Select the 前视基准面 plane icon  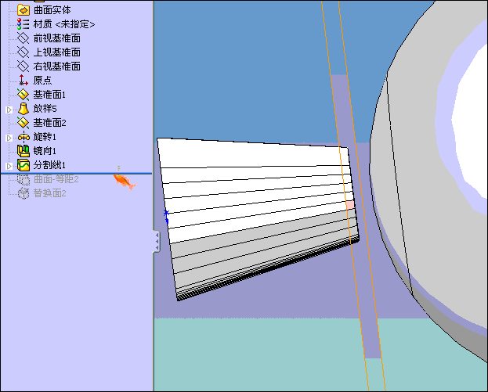click(x=23, y=38)
